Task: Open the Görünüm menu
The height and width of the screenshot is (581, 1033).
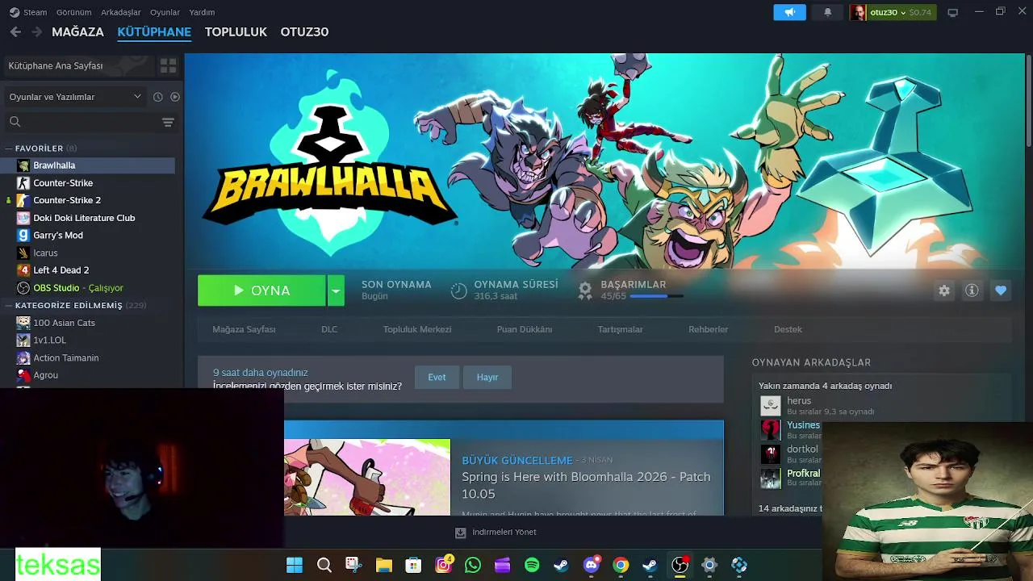Action: [73, 12]
